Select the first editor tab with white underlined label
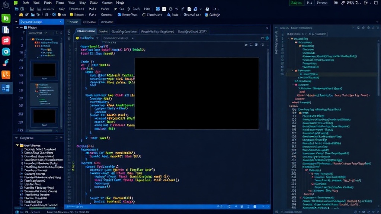 (x=86, y=31)
